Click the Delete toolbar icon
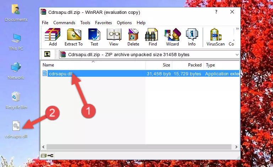This screenshot has height=167, width=273. point(133,37)
